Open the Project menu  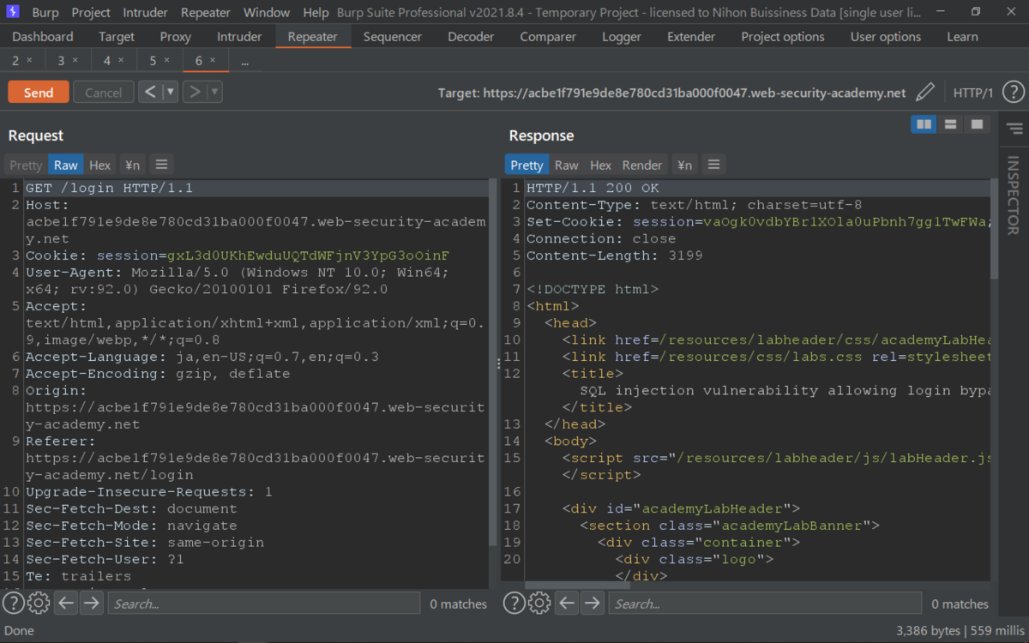[x=91, y=13]
